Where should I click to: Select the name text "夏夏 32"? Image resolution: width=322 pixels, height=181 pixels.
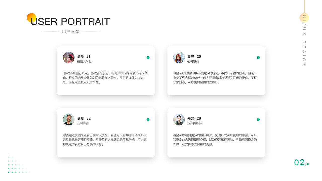(84, 118)
